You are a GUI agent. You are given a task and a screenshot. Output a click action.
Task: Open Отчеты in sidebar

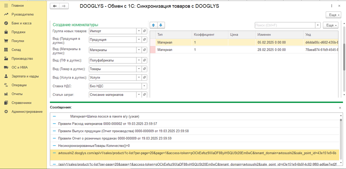pos(17,94)
